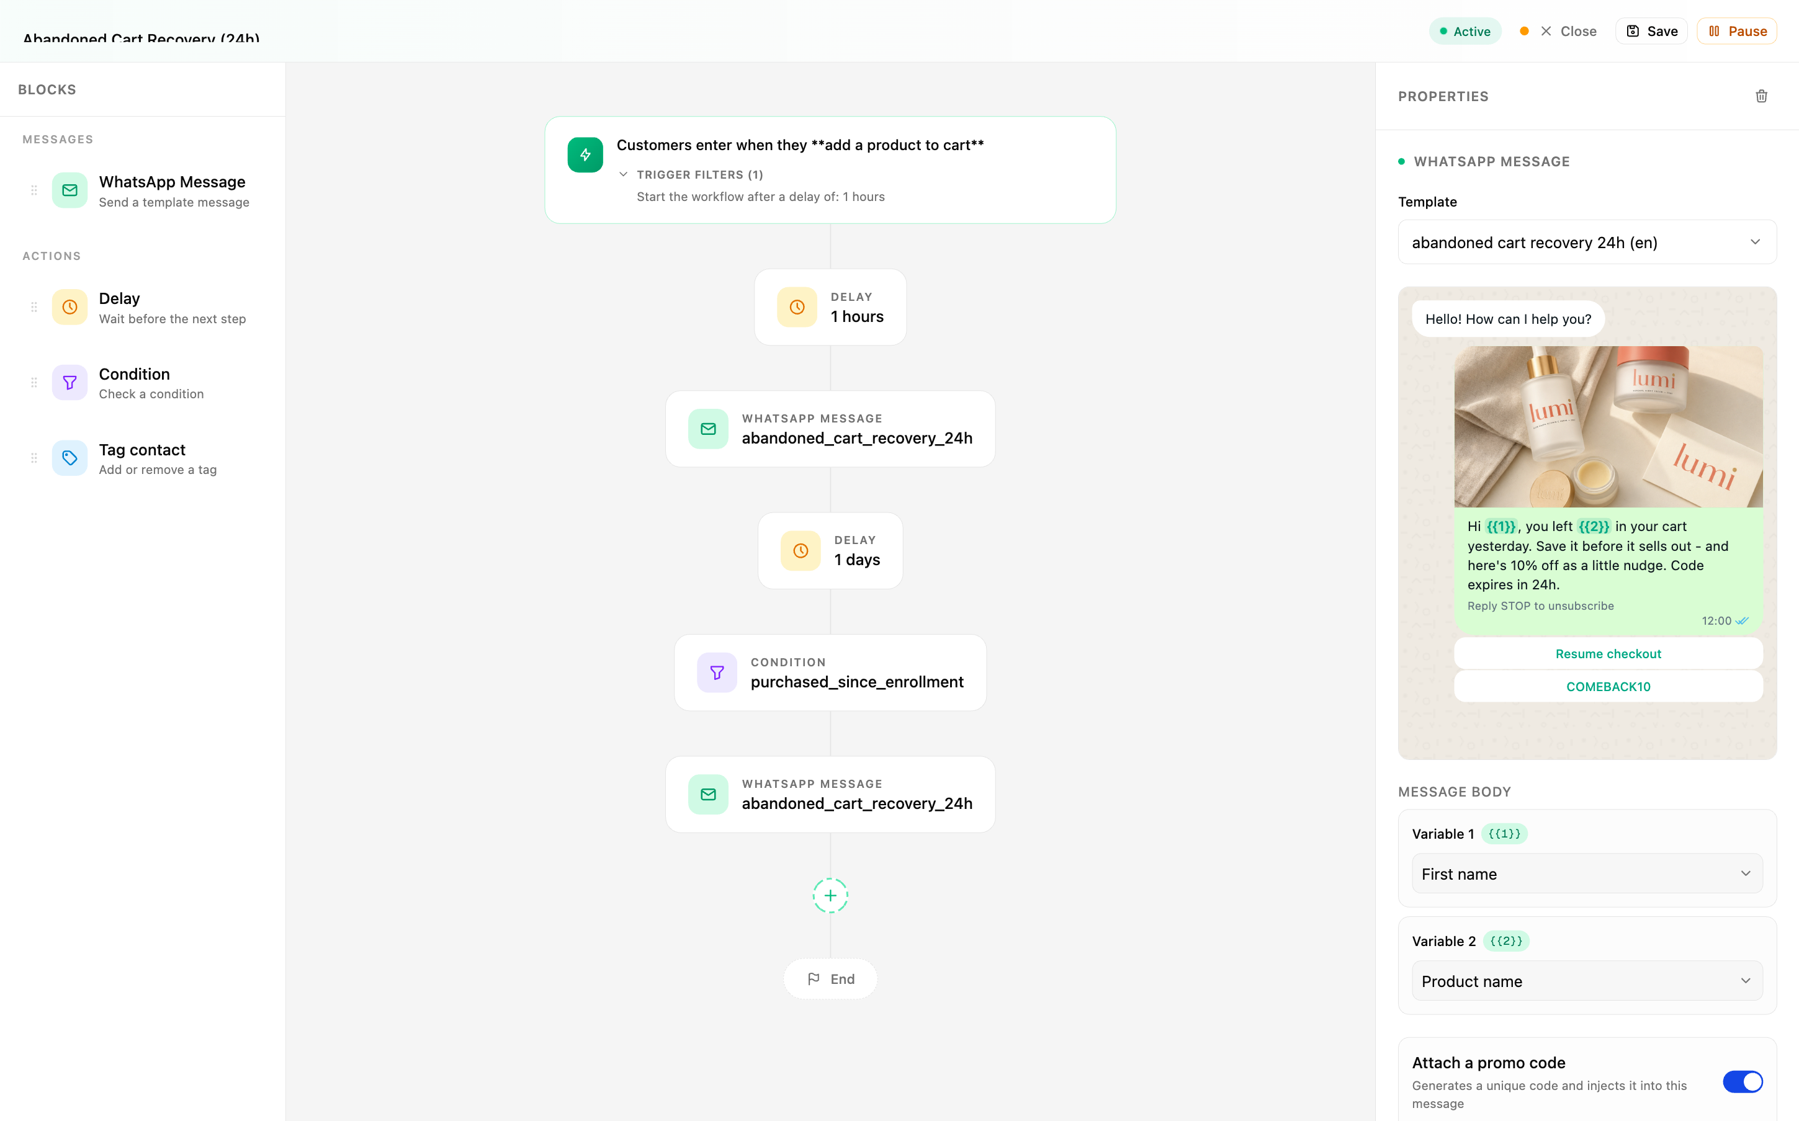This screenshot has width=1799, height=1121.
Task: Click 'Start the workflow after a delay' filter text
Action: pyautogui.click(x=761, y=197)
